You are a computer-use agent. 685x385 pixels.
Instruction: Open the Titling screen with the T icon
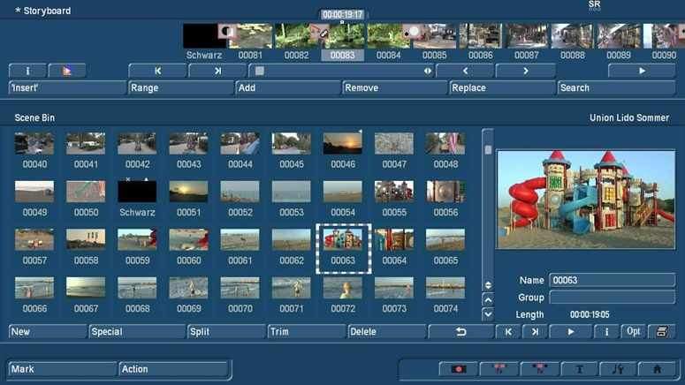[x=579, y=369]
